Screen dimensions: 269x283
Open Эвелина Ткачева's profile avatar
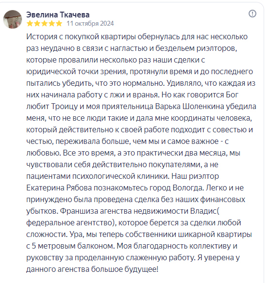pyautogui.click(x=13, y=19)
